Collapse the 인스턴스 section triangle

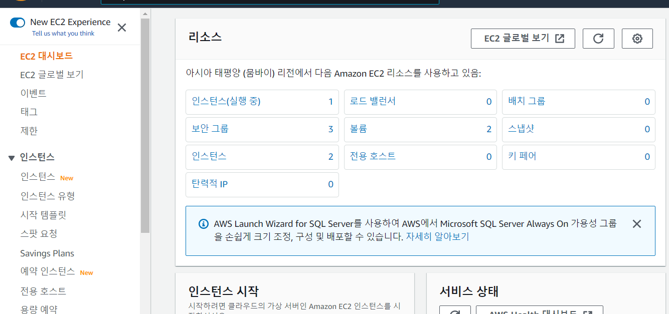pyautogui.click(x=12, y=158)
